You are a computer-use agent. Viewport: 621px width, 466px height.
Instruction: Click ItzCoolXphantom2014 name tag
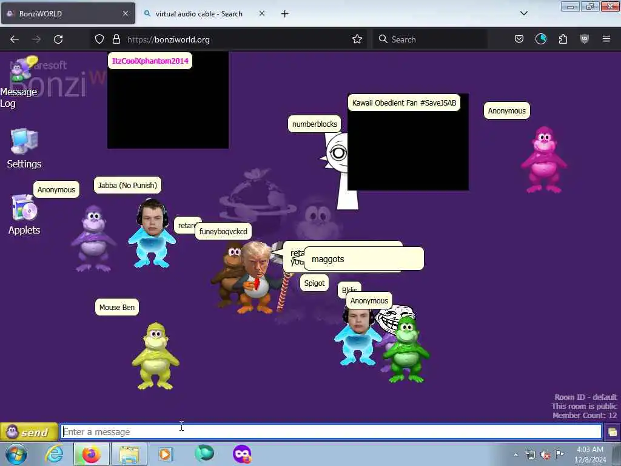[x=150, y=61]
